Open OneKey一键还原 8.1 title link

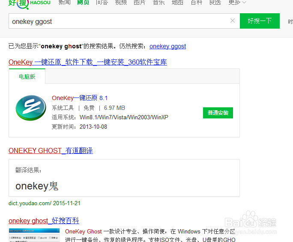[80, 98]
